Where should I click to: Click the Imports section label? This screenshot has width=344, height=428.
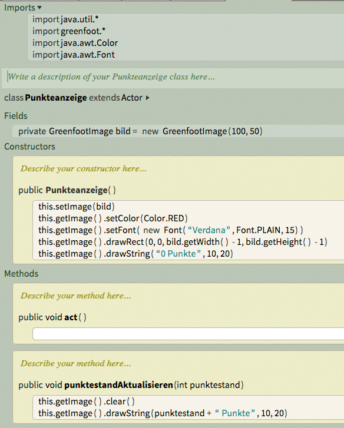pyautogui.click(x=19, y=8)
